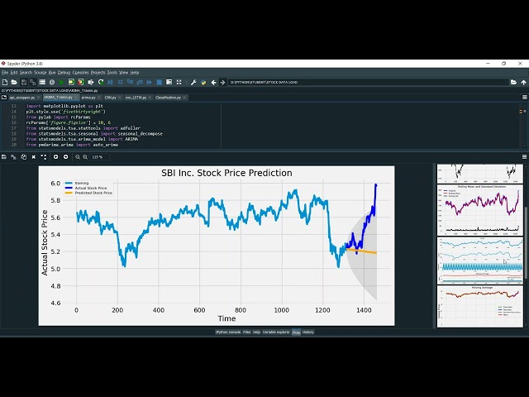Open Plots pane options hamburger menu
The width and height of the screenshot is (529, 397).
[524, 156]
